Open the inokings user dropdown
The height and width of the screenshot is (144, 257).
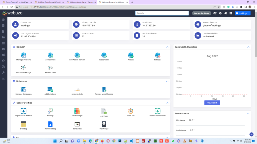tap(243, 13)
